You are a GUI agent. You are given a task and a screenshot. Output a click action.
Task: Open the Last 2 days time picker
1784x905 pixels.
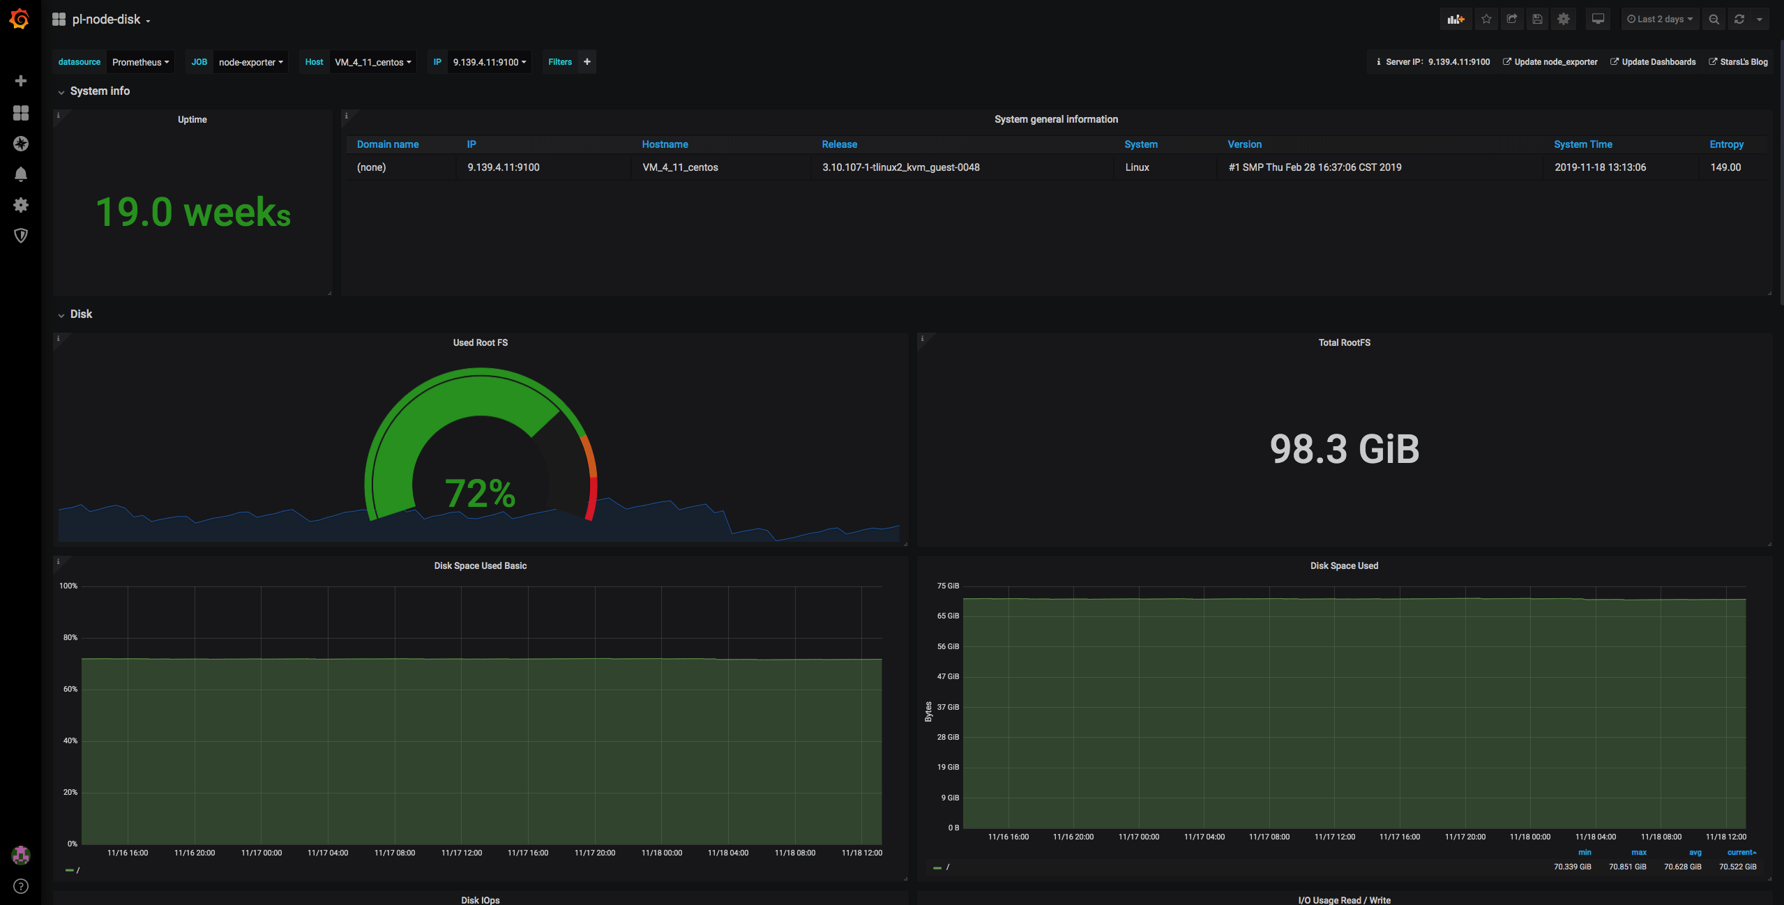coord(1659,20)
